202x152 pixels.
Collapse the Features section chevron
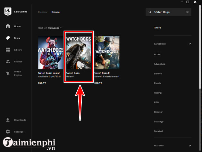[x=190, y=146]
